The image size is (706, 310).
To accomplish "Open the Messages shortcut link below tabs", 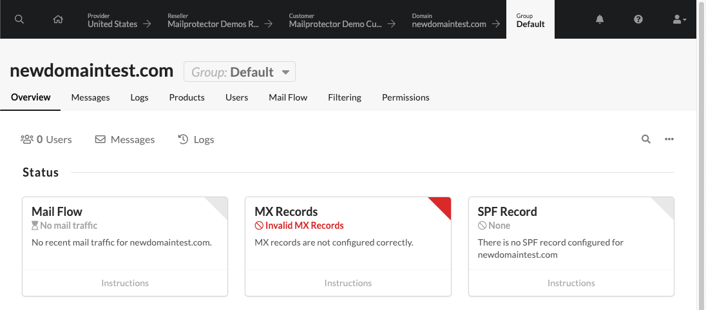I will (125, 140).
